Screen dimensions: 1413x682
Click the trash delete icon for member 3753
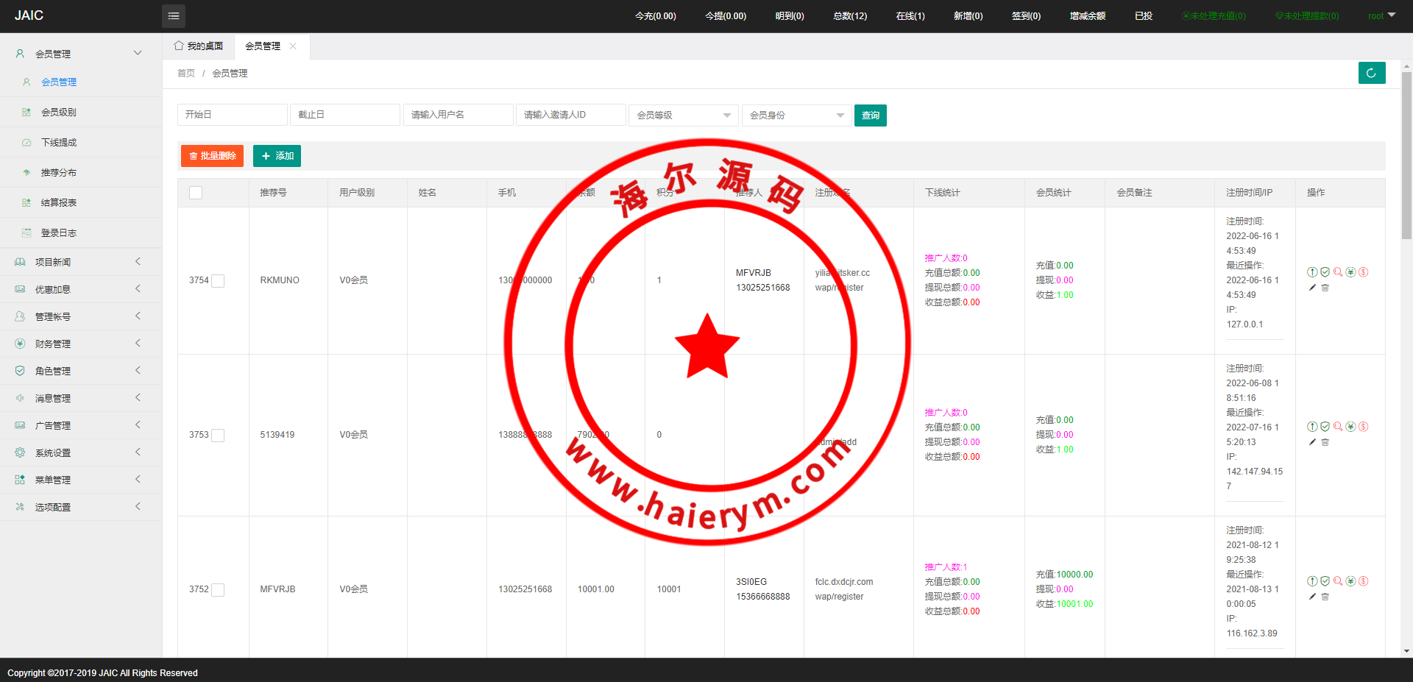pyautogui.click(x=1325, y=442)
